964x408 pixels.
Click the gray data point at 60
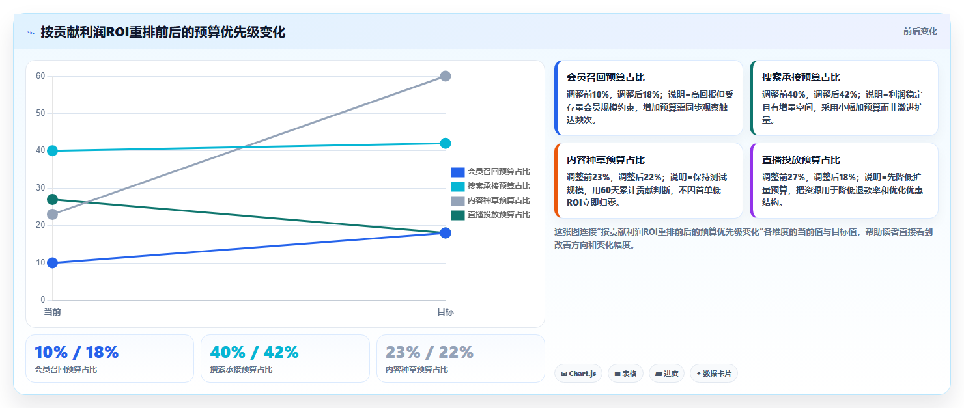coord(446,76)
